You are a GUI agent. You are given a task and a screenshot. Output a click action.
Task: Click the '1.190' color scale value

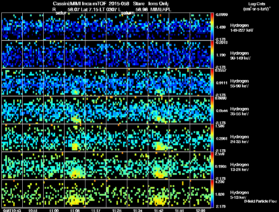click(221, 55)
